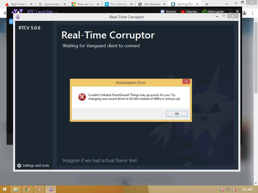Close the RTC Launcher window
The height and width of the screenshot is (193, 258).
pyautogui.click(x=237, y=11)
